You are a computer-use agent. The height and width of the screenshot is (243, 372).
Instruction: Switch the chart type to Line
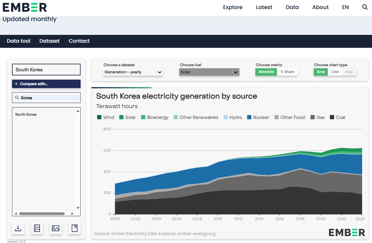click(335, 72)
